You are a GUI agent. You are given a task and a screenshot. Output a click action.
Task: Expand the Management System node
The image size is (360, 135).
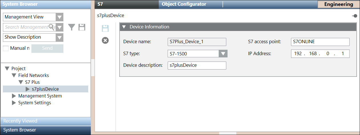14,96
